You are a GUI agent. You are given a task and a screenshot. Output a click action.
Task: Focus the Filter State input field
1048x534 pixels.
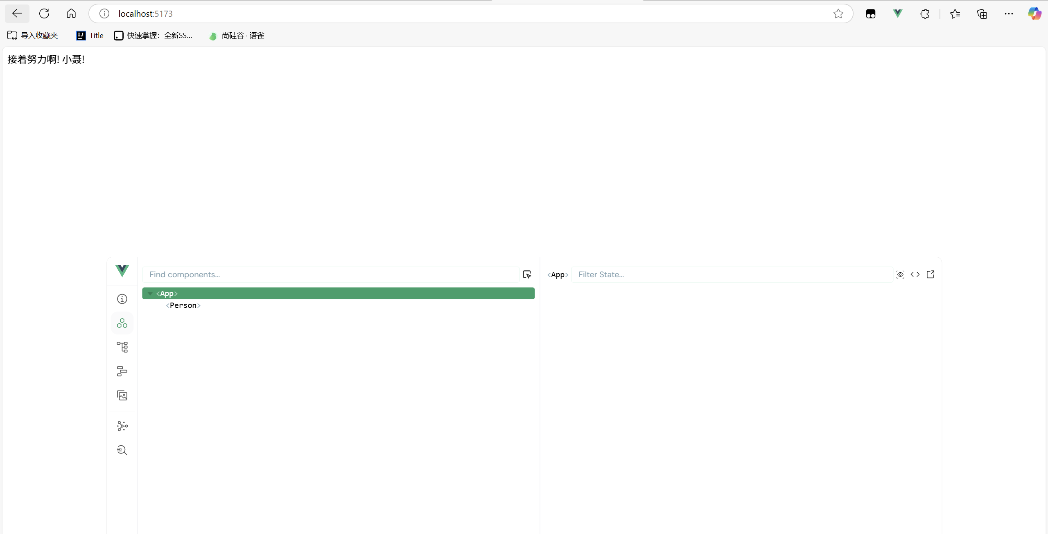[731, 274]
